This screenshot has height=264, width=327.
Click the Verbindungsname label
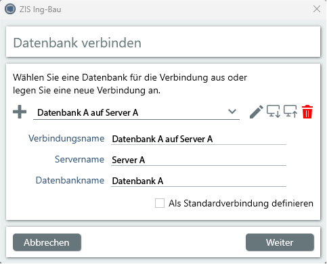click(x=66, y=138)
